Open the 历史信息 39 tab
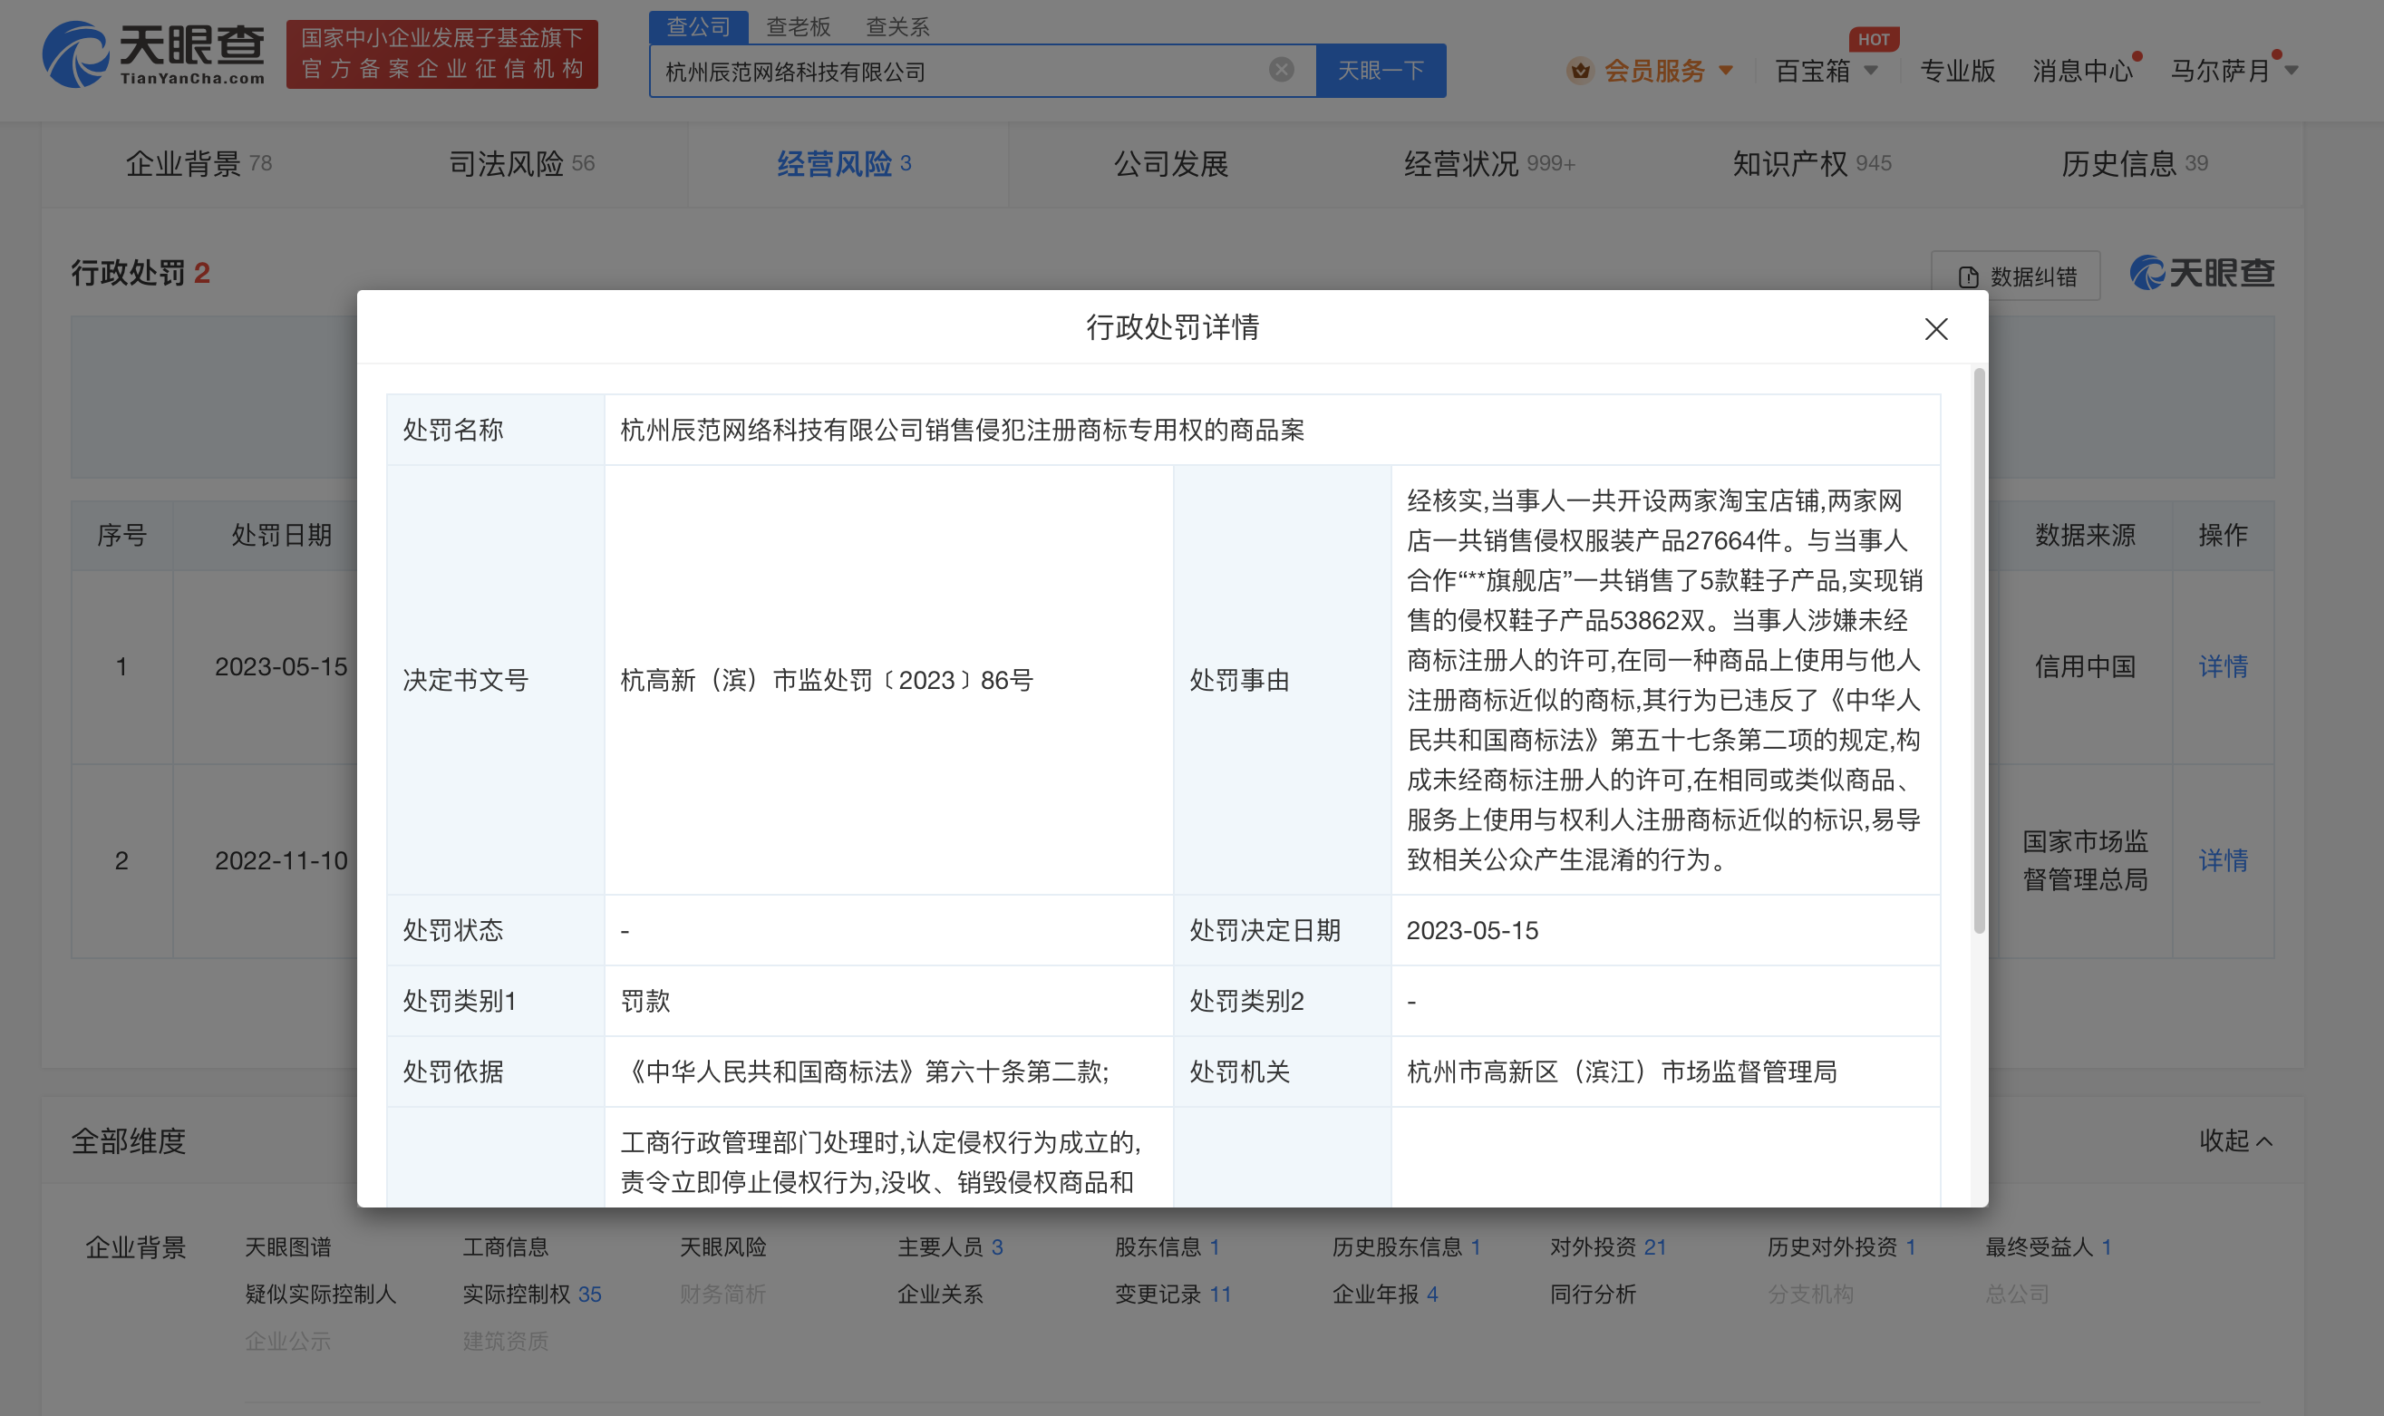2384x1416 pixels. click(2134, 164)
